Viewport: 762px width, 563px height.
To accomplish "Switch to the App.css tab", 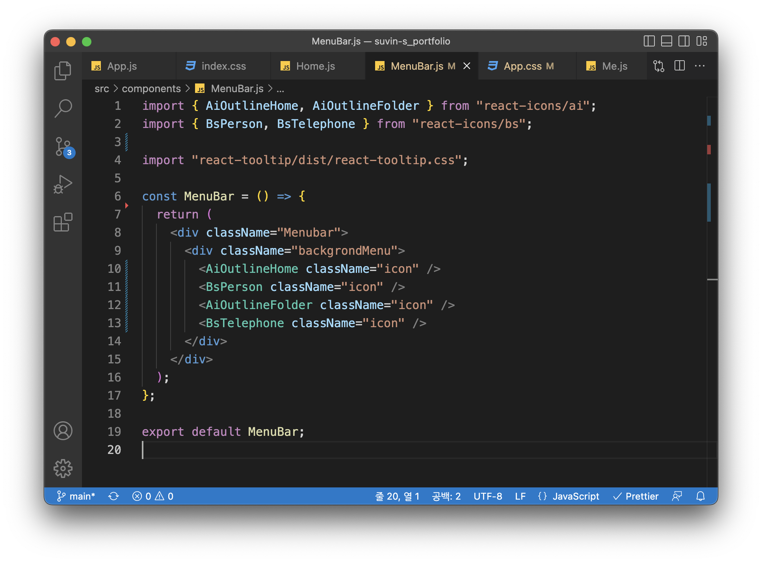I will click(x=522, y=66).
